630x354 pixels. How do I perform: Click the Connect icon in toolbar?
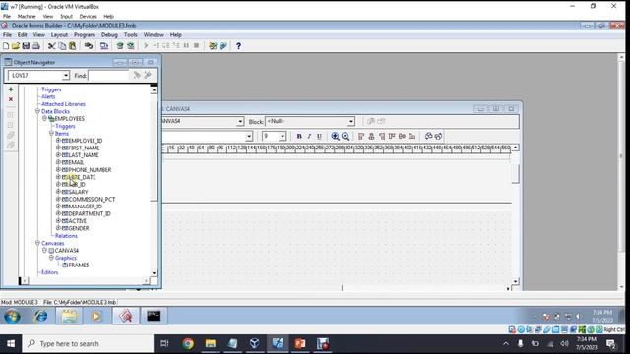[x=89, y=46]
